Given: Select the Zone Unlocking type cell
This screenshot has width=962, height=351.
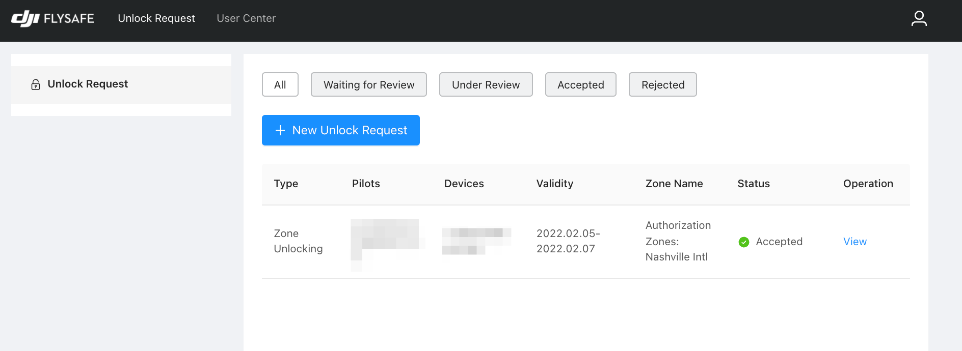Looking at the screenshot, I should pos(298,241).
